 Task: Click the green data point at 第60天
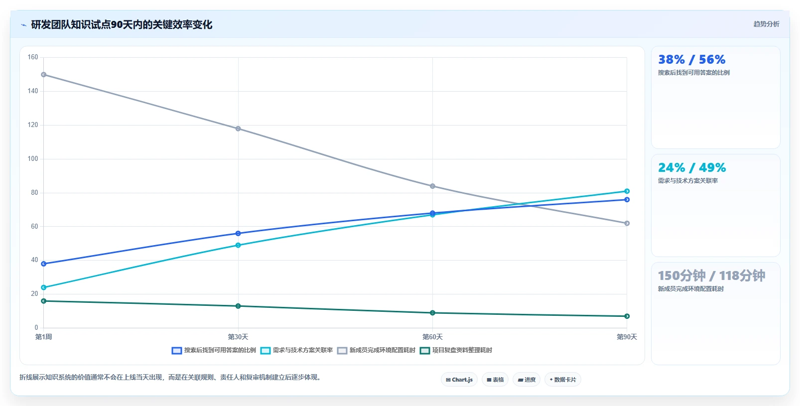click(432, 313)
